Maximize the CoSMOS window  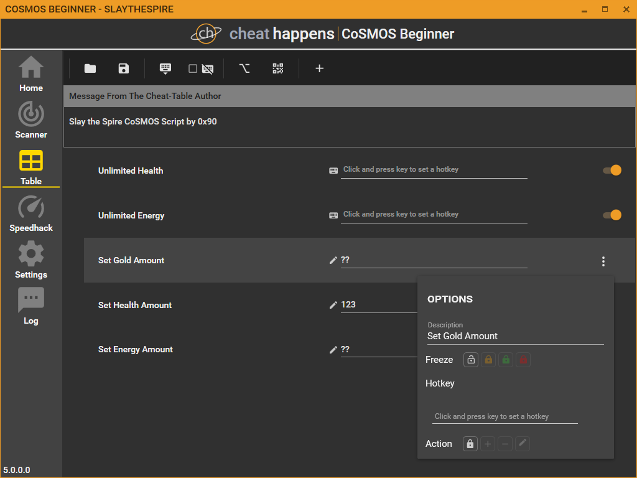coord(605,9)
